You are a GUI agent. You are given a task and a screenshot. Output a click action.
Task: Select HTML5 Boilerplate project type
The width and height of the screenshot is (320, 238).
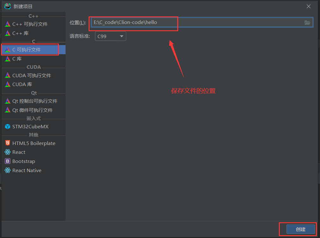pyautogui.click(x=34, y=143)
